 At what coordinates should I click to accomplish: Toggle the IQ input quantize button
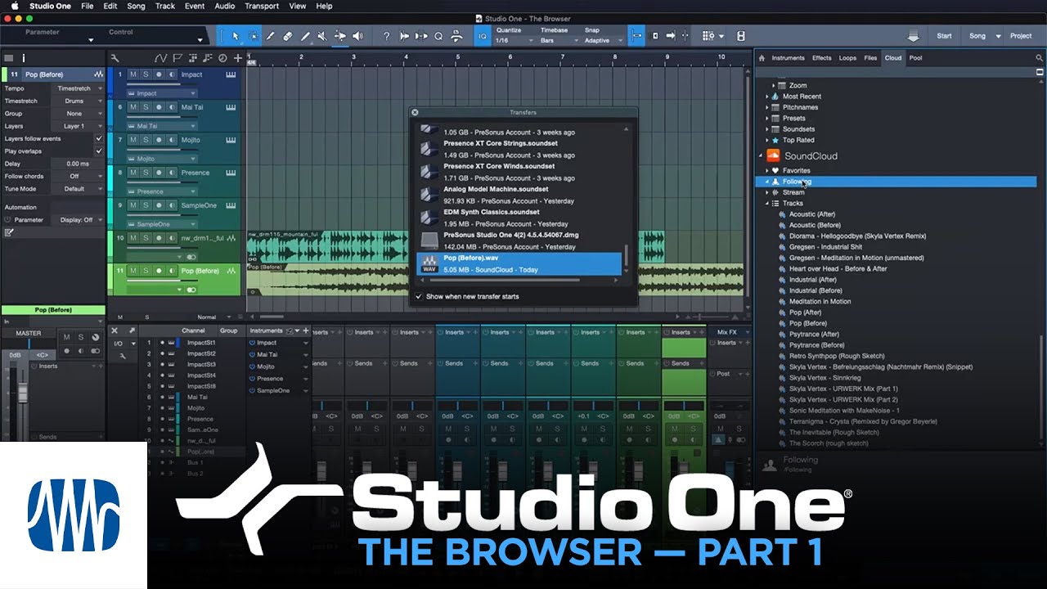click(x=482, y=36)
